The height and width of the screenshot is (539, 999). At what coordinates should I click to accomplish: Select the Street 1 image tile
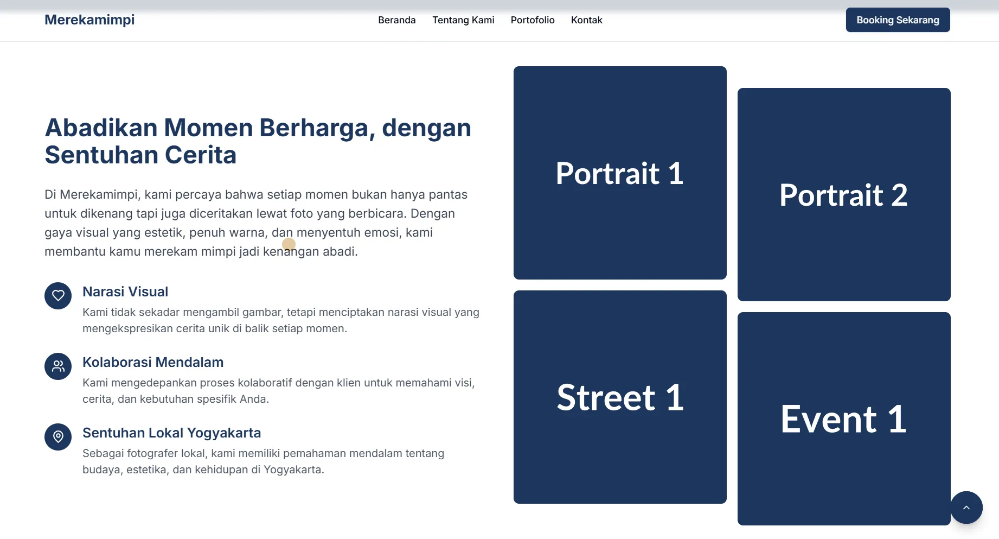620,397
